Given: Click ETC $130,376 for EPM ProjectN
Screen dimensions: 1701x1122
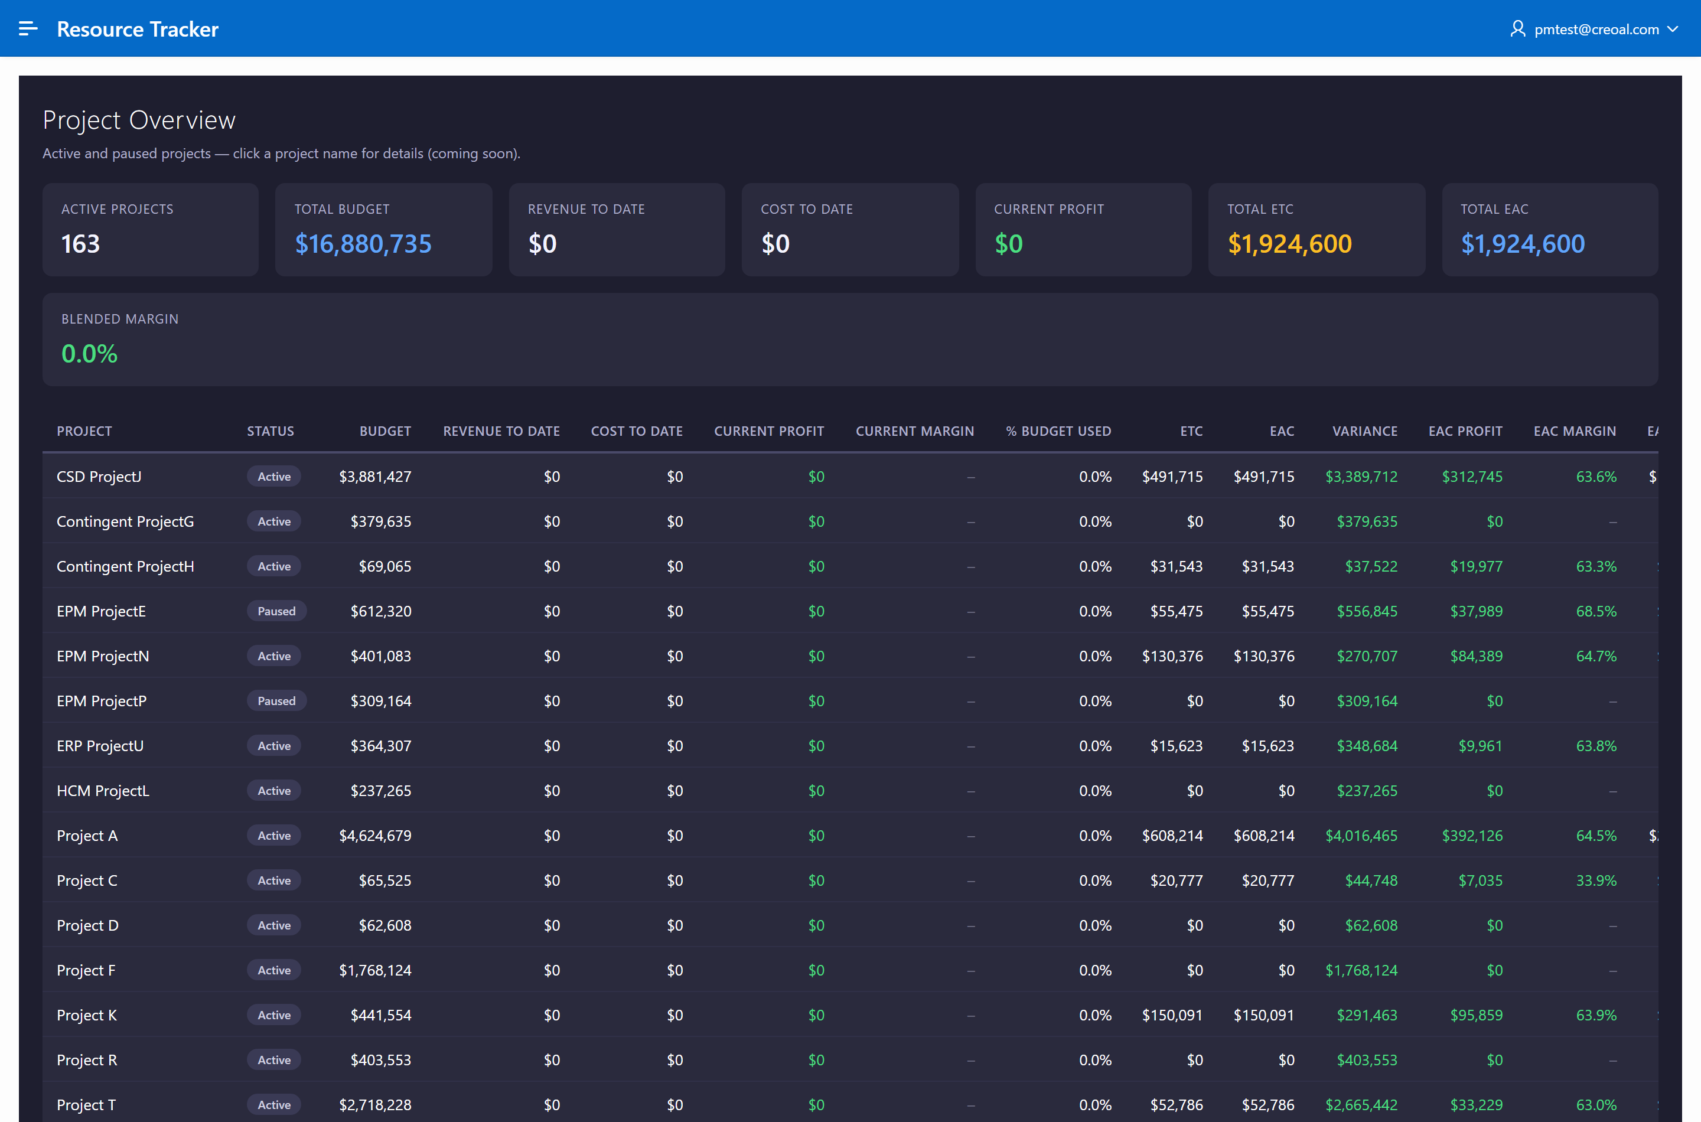Looking at the screenshot, I should click(x=1172, y=656).
